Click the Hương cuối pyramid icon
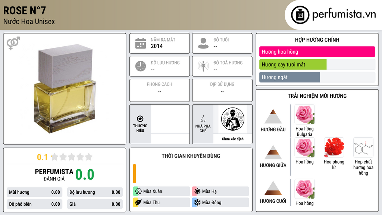 point(273,188)
